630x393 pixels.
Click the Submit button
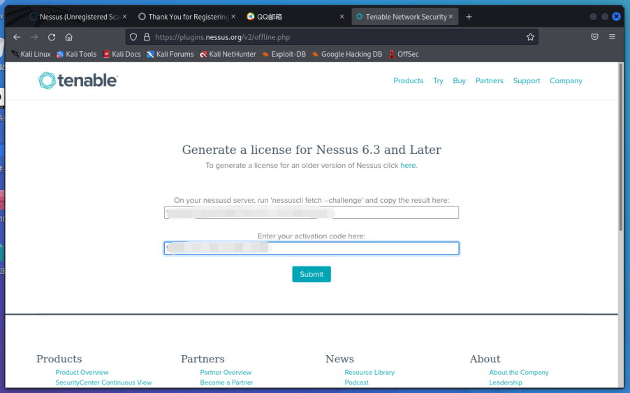pyautogui.click(x=312, y=274)
